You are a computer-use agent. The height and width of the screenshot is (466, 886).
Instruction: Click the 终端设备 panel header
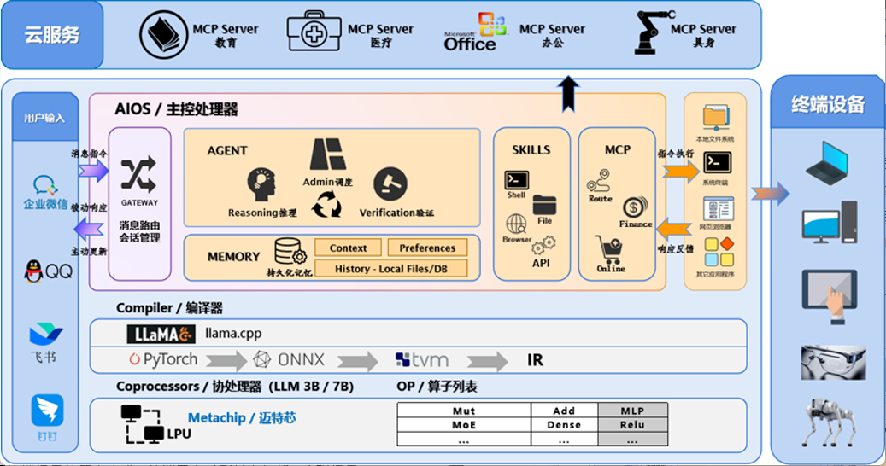[x=827, y=104]
